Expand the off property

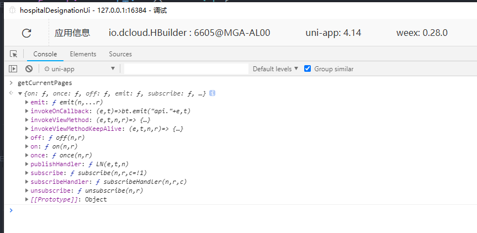[26, 137]
